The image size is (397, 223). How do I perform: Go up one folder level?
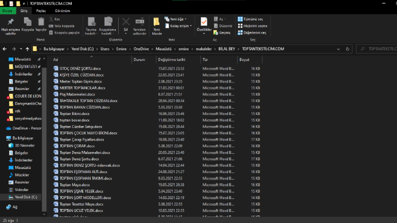28,49
